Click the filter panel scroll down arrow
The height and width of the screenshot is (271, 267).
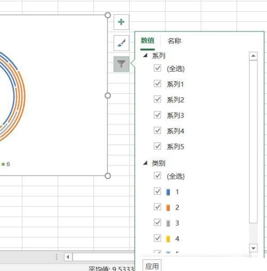[x=253, y=248]
